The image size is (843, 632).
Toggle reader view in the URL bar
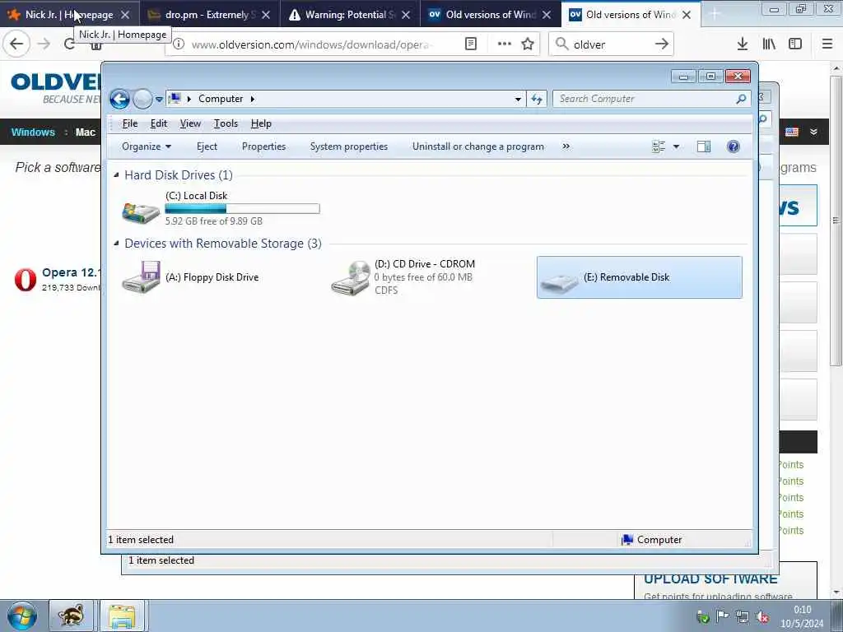[x=470, y=44]
